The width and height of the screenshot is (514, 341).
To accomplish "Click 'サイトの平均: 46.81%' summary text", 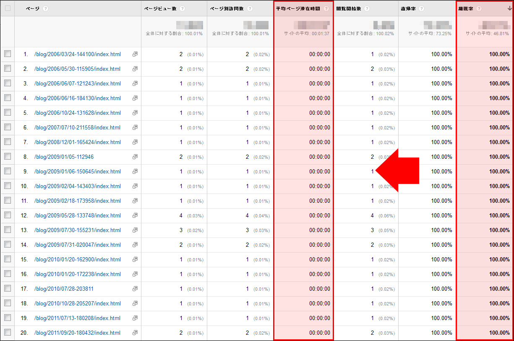I will (488, 34).
